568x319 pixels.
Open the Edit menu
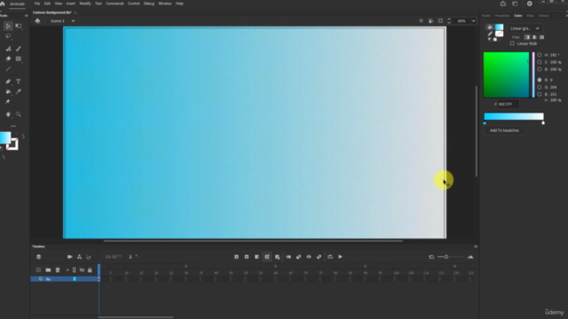pos(47,4)
